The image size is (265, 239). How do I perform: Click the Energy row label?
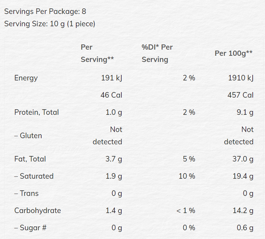[x=26, y=78]
